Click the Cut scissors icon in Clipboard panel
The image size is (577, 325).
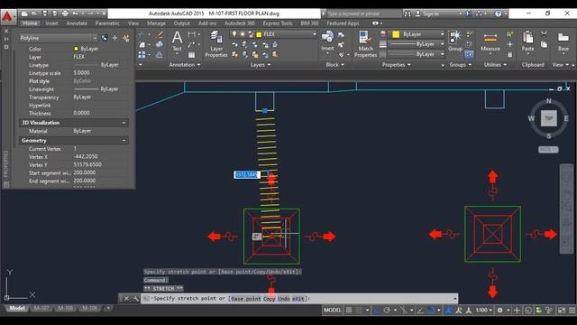click(x=544, y=34)
